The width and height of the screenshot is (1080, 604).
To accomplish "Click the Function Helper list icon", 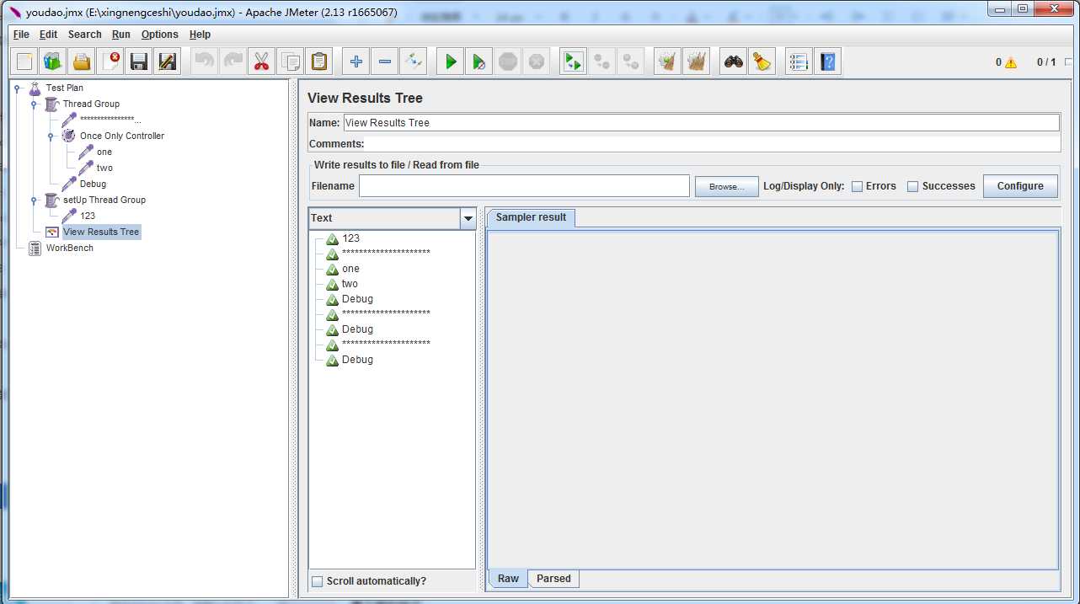I will tap(799, 61).
